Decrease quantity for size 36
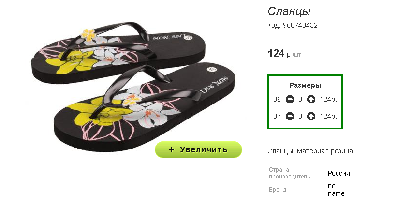 click(290, 99)
